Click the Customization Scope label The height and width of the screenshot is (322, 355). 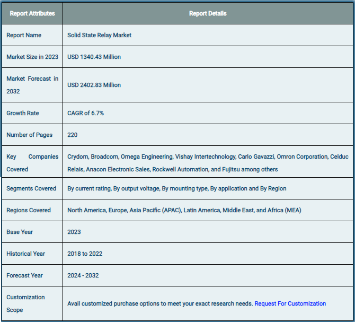(x=25, y=303)
